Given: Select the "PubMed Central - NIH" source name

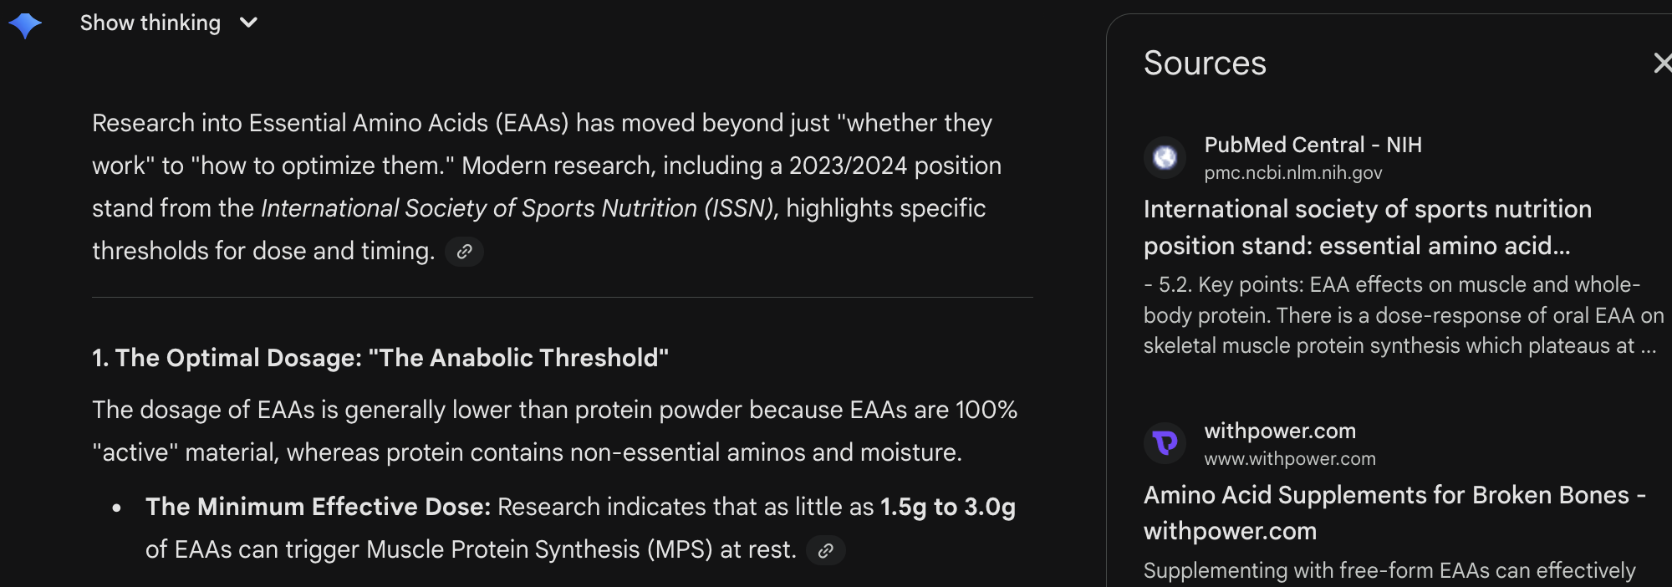Looking at the screenshot, I should coord(1313,145).
